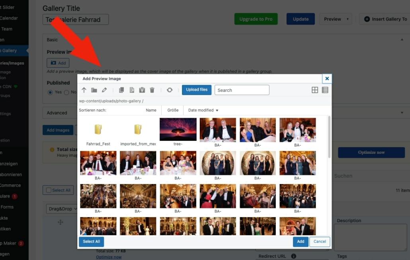Click the refresh icon in file manager
The height and width of the screenshot is (260, 410).
(x=170, y=90)
